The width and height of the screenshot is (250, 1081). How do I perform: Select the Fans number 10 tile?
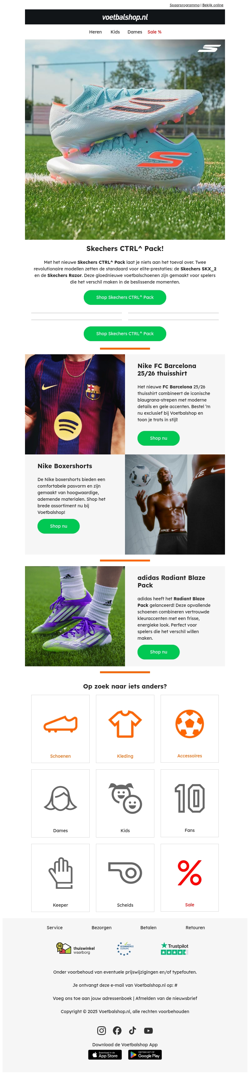coord(189,803)
